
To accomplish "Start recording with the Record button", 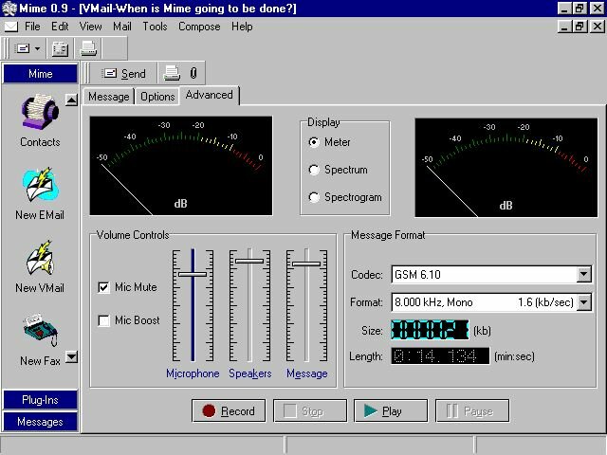I will [x=229, y=410].
